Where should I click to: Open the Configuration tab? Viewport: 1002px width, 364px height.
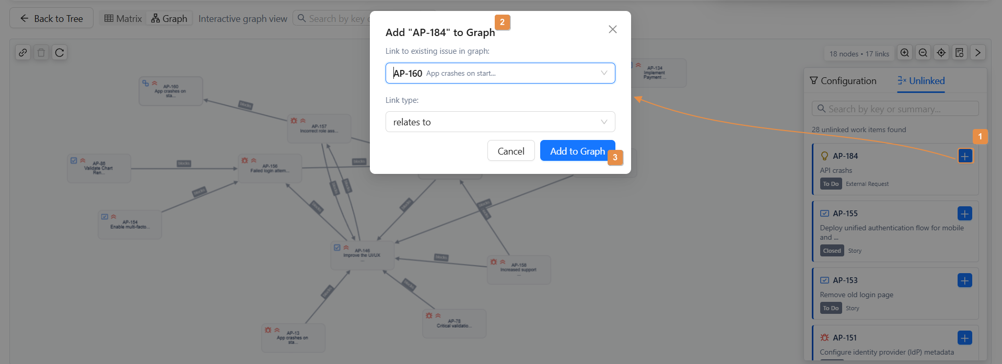coord(843,81)
